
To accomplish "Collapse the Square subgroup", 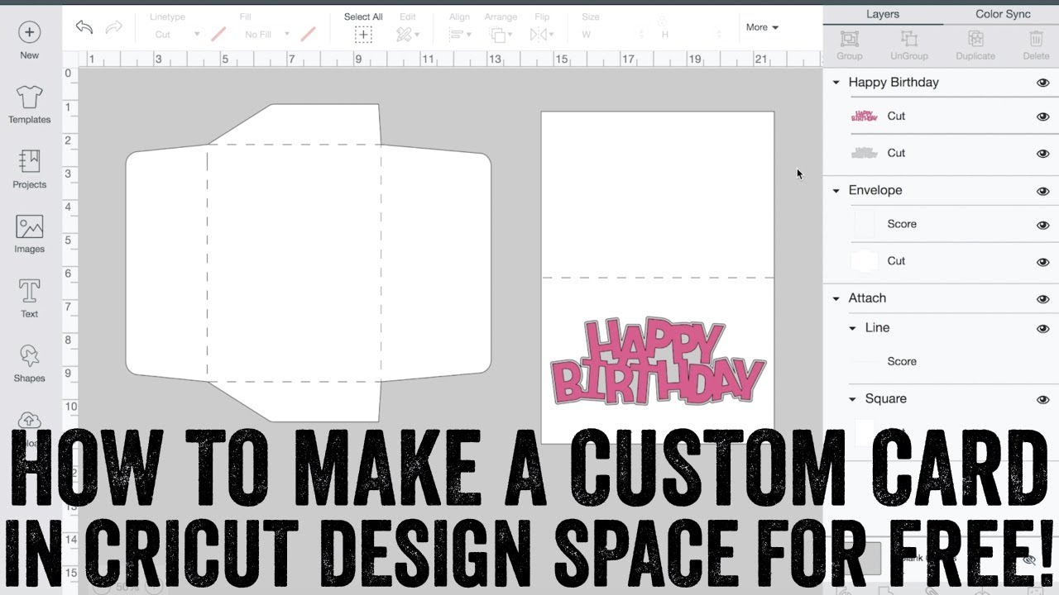I will (852, 400).
